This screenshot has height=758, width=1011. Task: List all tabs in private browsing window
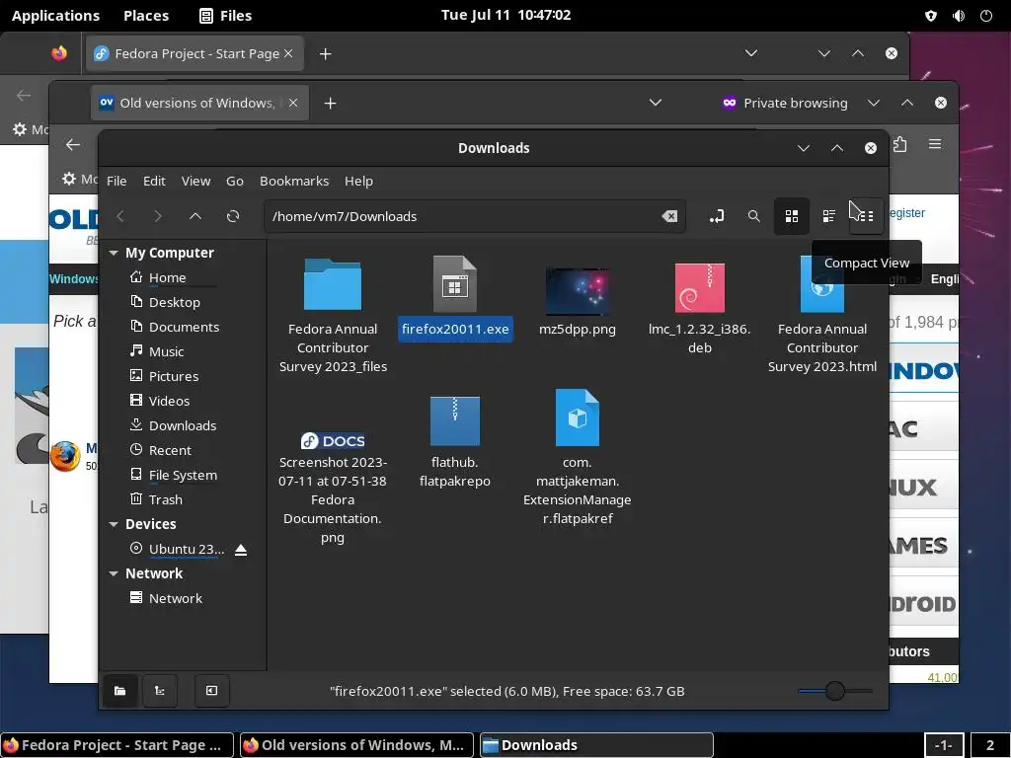point(656,103)
